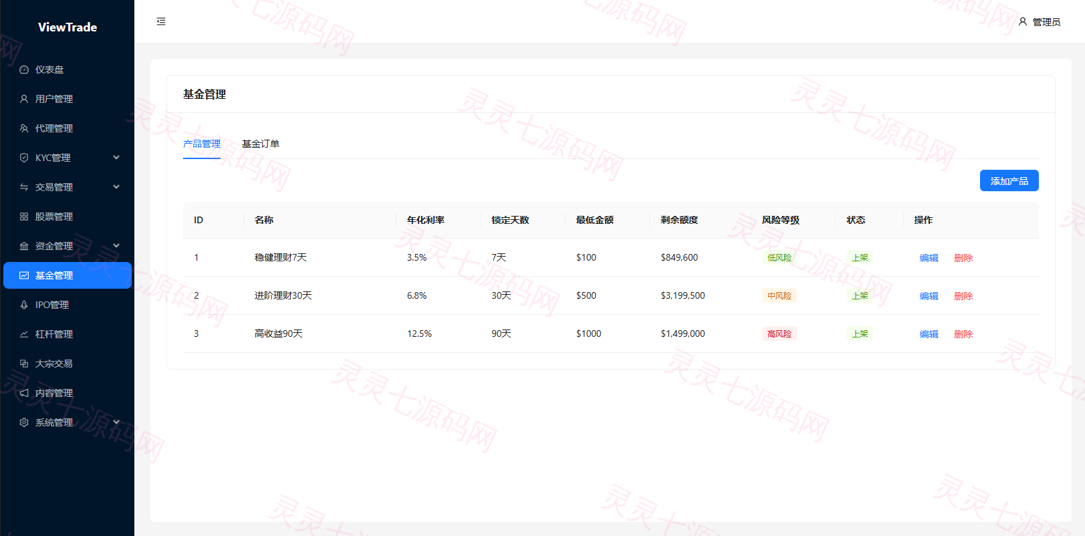The height and width of the screenshot is (536, 1085).
Task: Click the user icon beside 用户管理
Action: coord(24,99)
